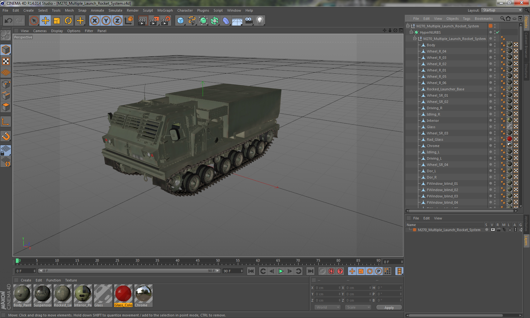The image size is (530, 318).
Task: Toggle snapping magnet icon
Action: coord(6,136)
